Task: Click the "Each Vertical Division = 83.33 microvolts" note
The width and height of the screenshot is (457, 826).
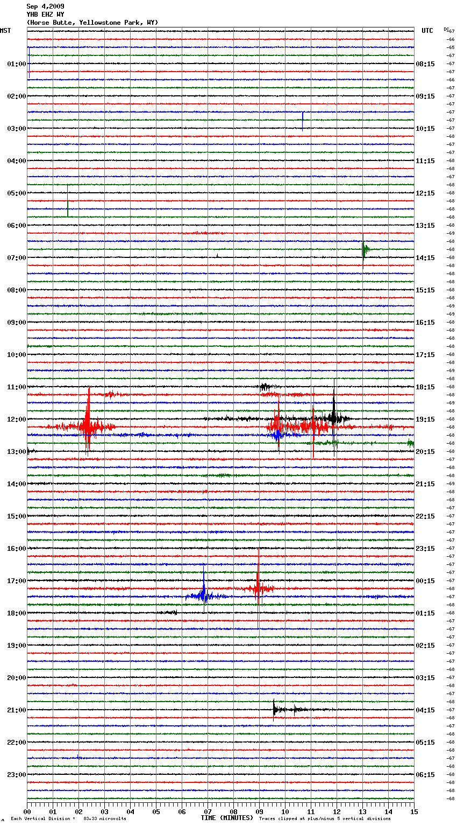Action: [x=68, y=818]
